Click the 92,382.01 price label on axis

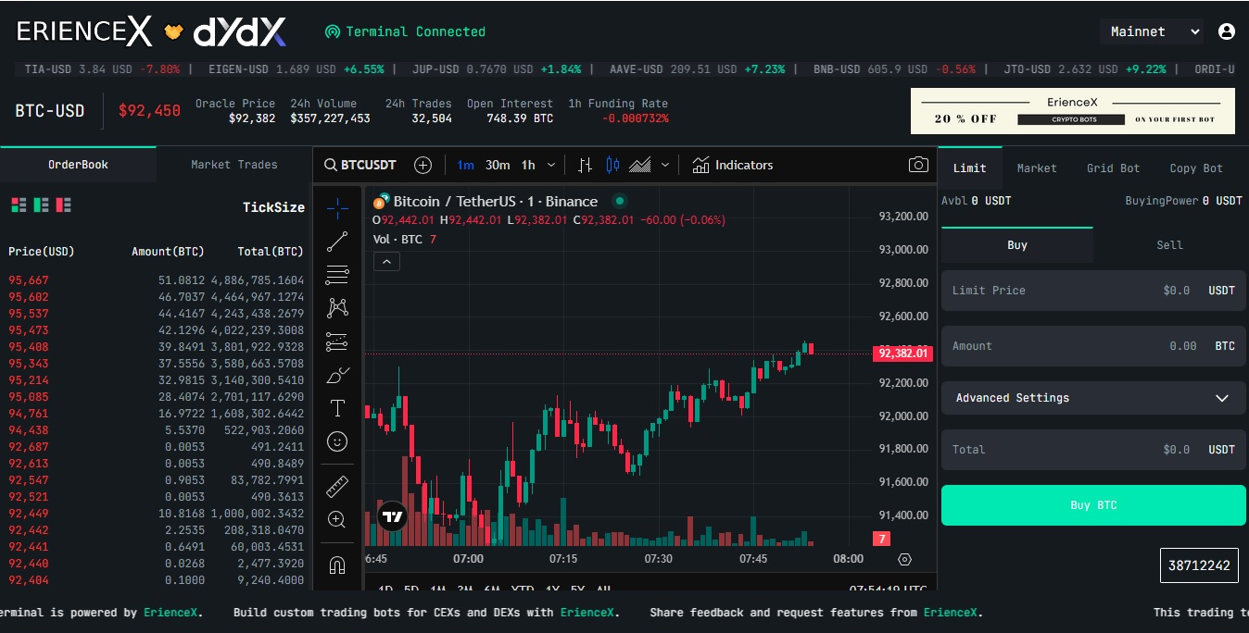pyautogui.click(x=902, y=354)
